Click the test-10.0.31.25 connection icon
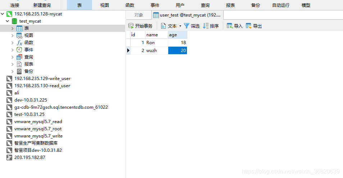 [x=9, y=114]
